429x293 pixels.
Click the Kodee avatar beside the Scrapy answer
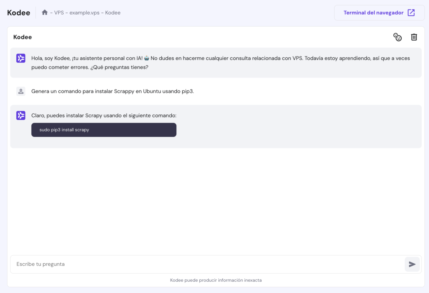tap(21, 116)
